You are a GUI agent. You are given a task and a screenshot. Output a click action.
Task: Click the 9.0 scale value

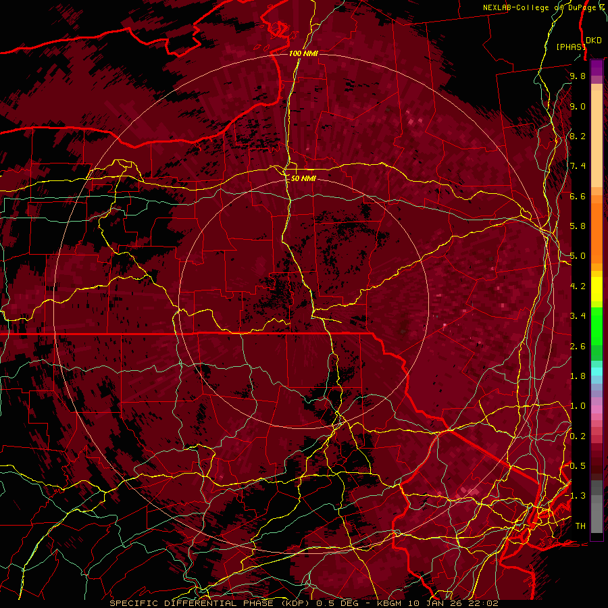(x=578, y=107)
